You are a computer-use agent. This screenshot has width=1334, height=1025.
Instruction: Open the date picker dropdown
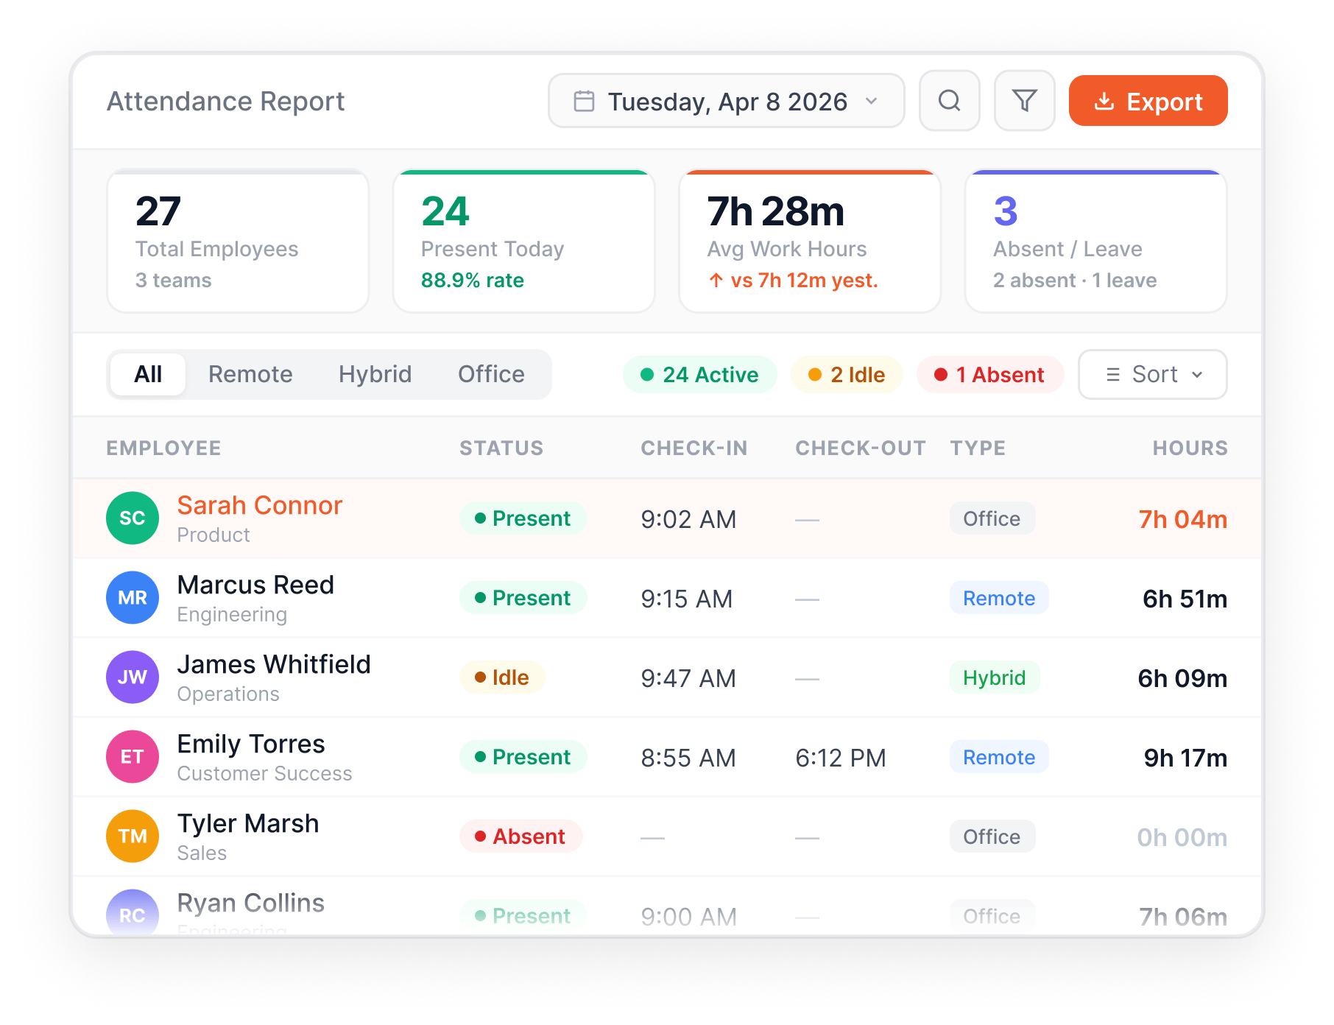click(726, 101)
